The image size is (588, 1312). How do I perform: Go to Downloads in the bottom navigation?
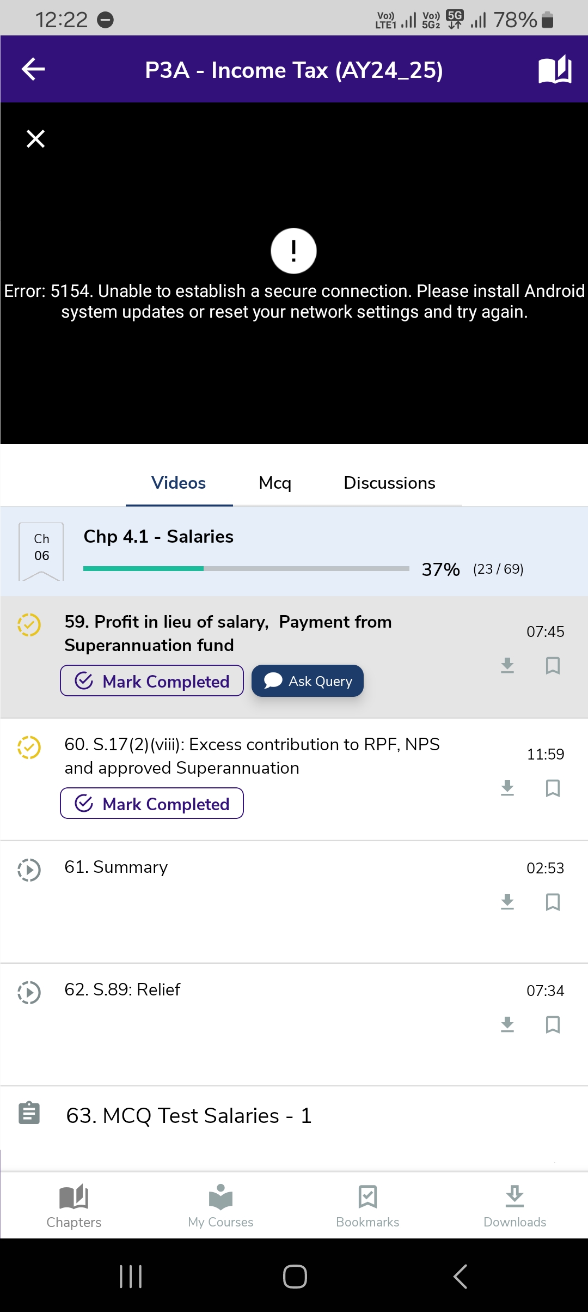514,1206
